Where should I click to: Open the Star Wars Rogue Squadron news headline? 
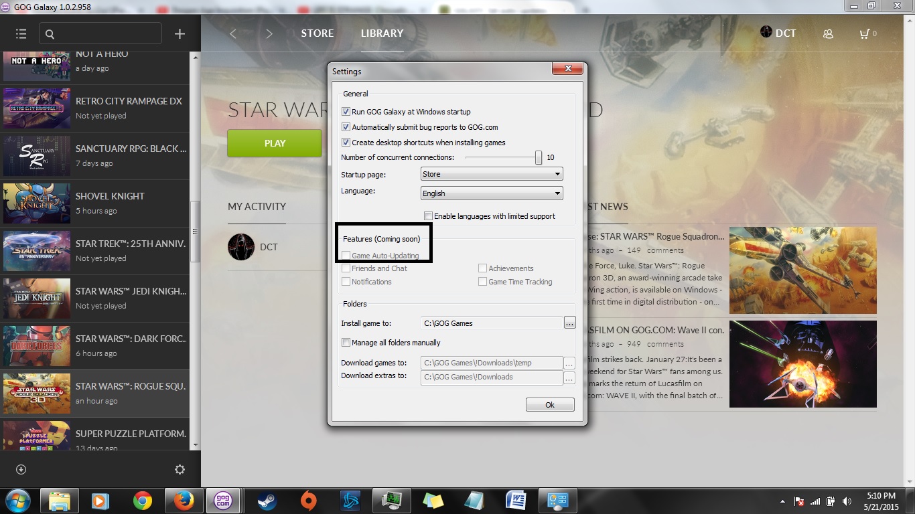coord(655,236)
